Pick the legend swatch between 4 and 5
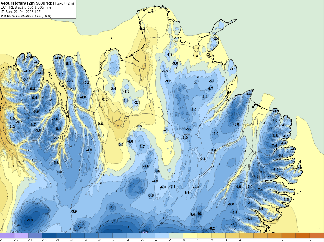 point(246,236)
